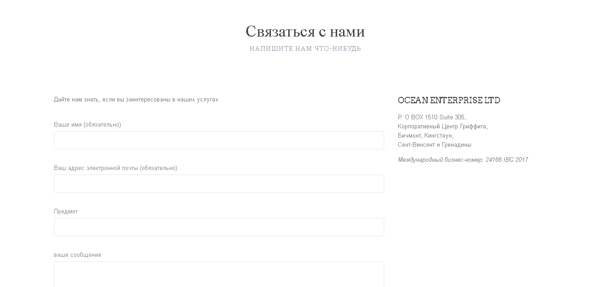
Task: Click the services interest introduction sentence
Action: point(136,99)
